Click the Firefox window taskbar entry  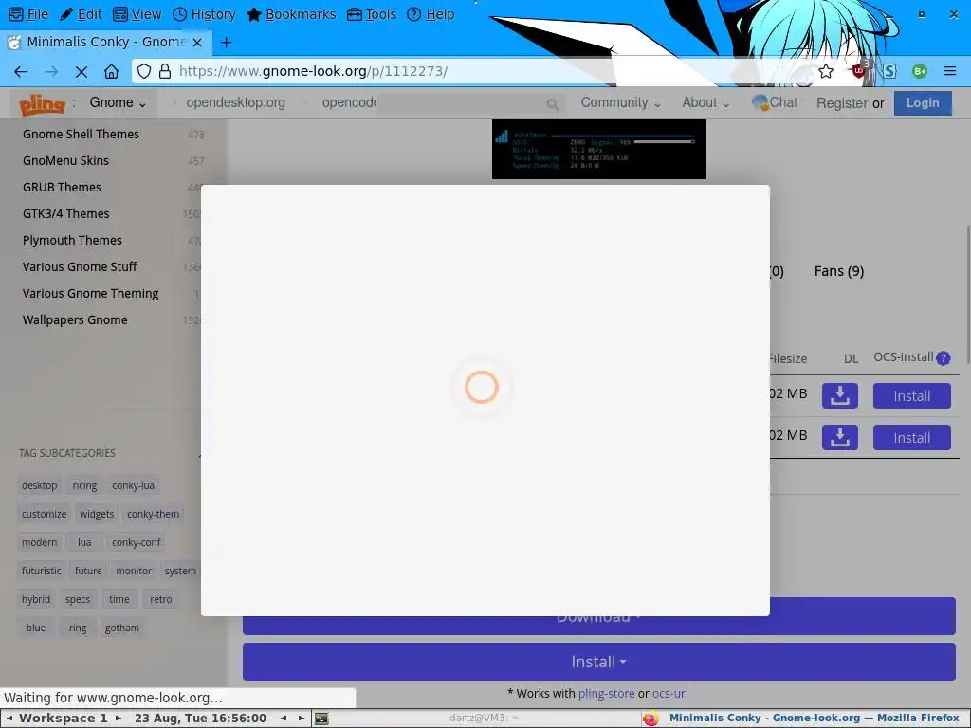click(805, 719)
